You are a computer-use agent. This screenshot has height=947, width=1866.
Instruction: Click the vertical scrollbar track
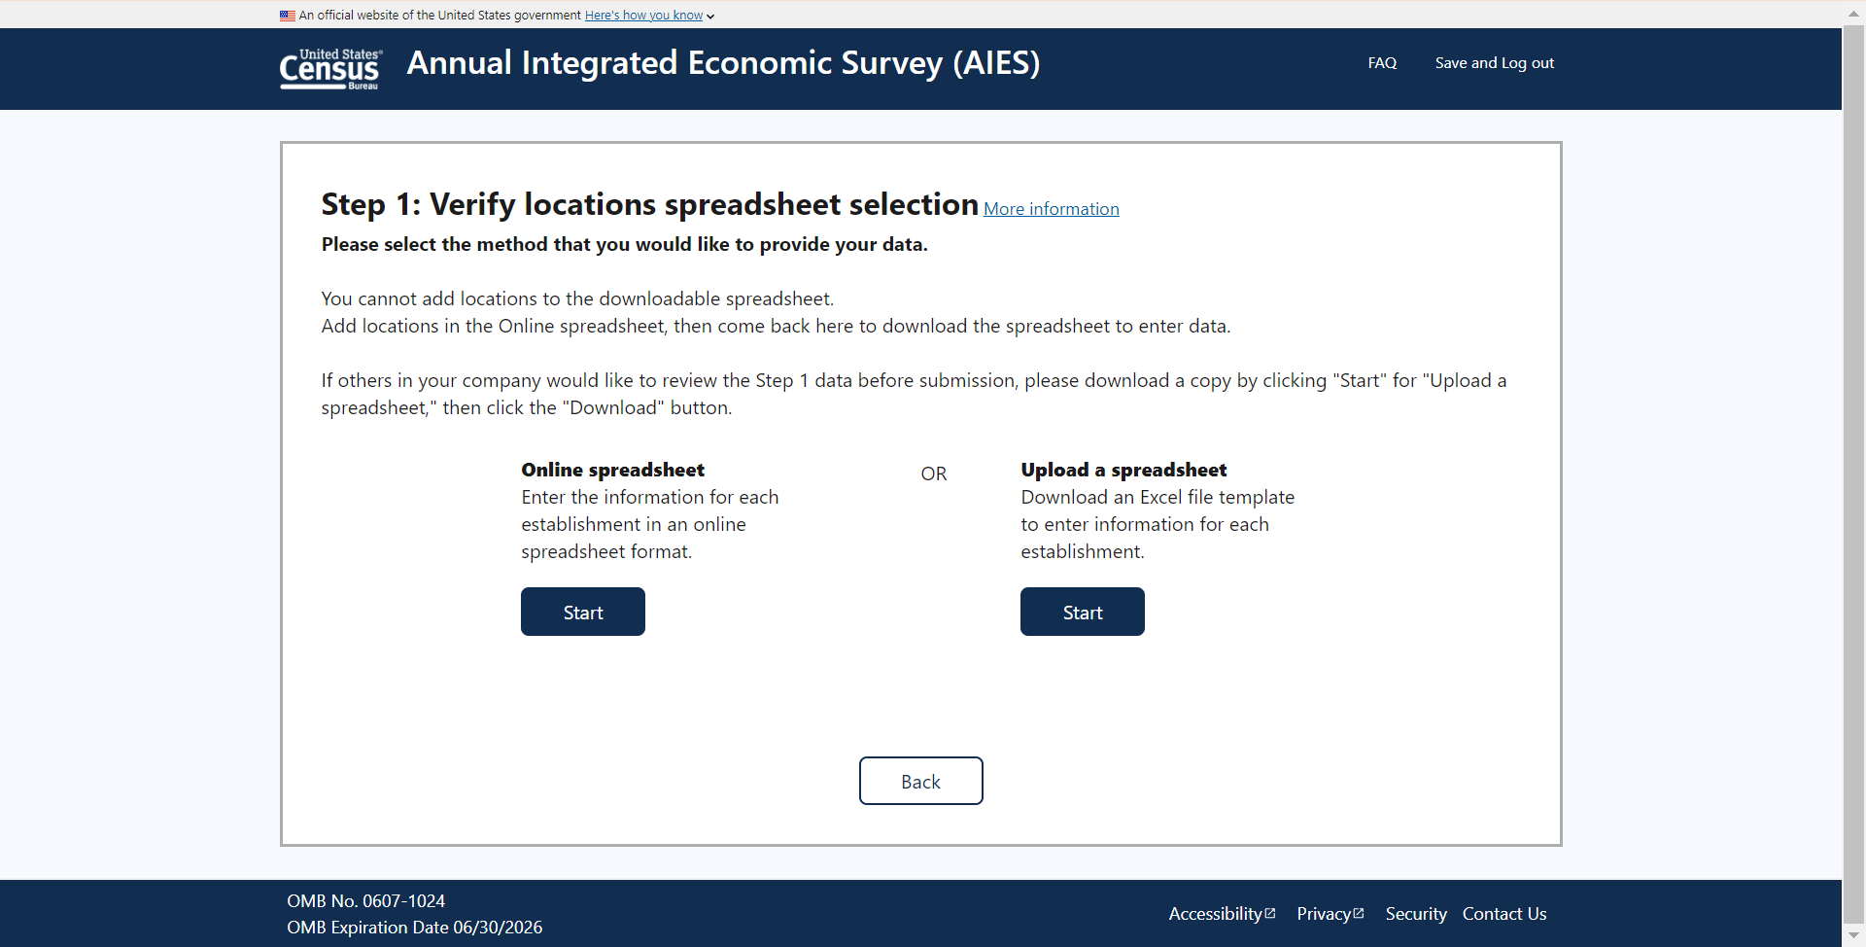1853,486
